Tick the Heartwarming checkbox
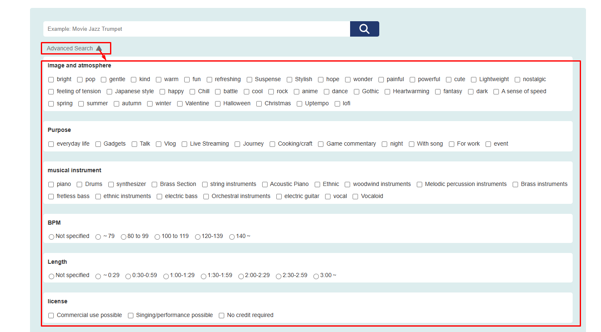 (388, 92)
